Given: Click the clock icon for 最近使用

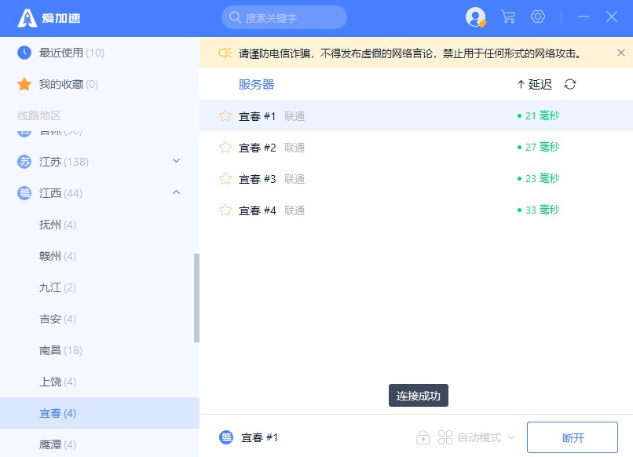Looking at the screenshot, I should pos(24,53).
